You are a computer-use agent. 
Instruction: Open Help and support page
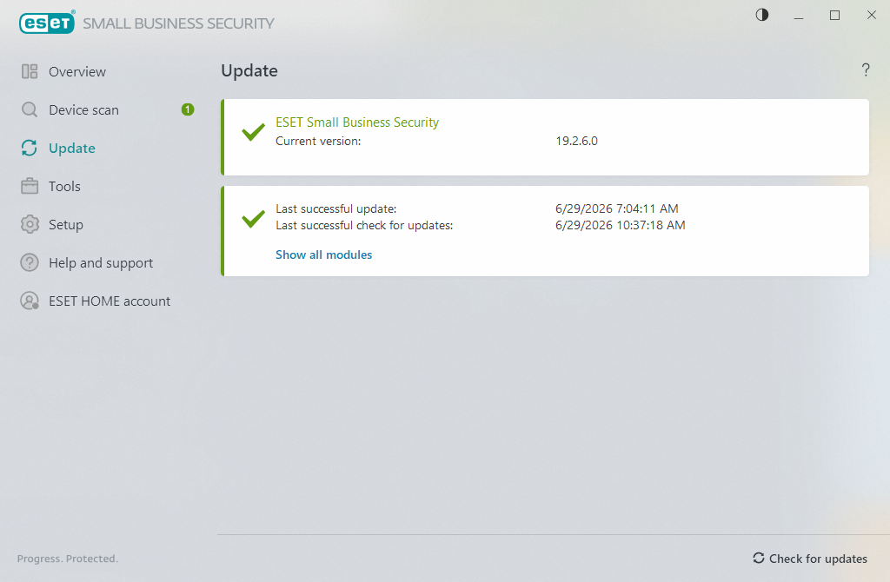101,263
